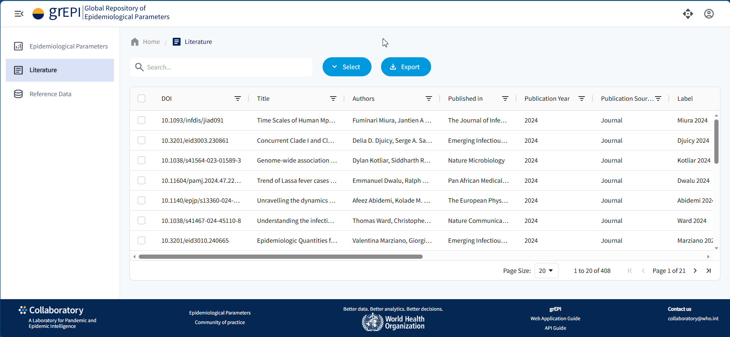This screenshot has width=730, height=337.
Task: Click the scrollbar down arrow
Action: click(x=716, y=248)
